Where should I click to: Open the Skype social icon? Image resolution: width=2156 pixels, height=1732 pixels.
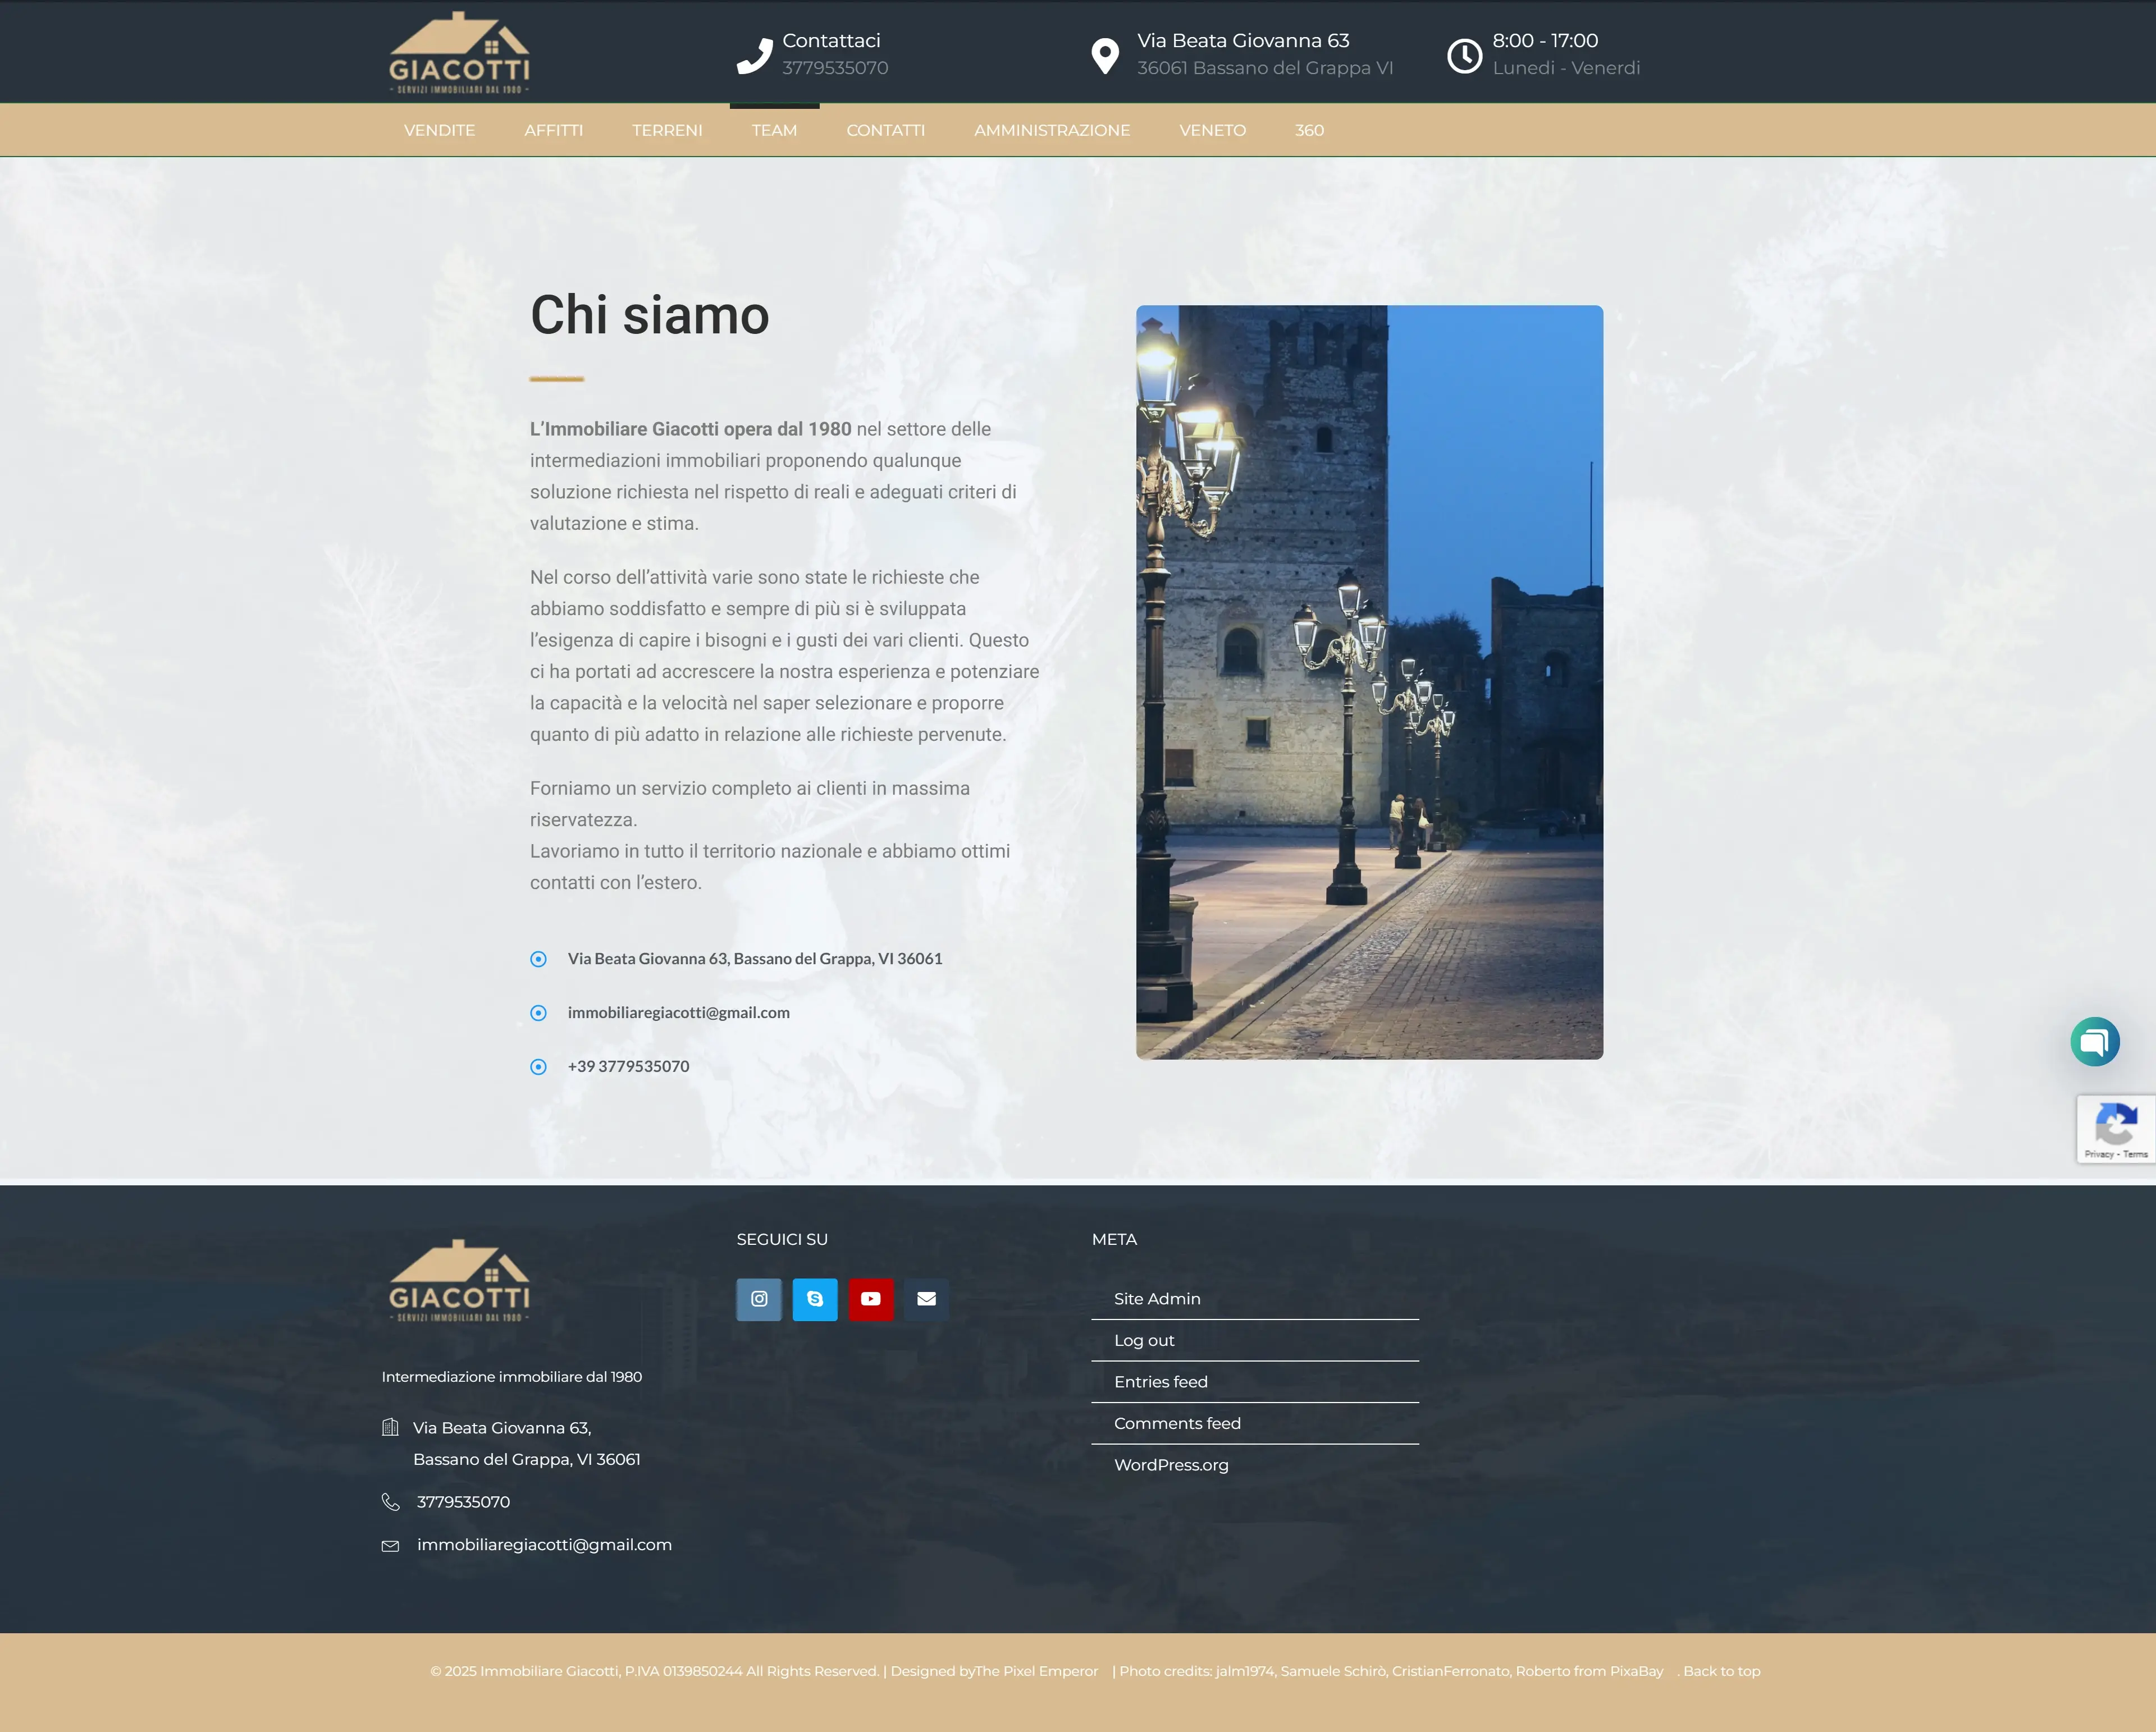click(x=815, y=1299)
